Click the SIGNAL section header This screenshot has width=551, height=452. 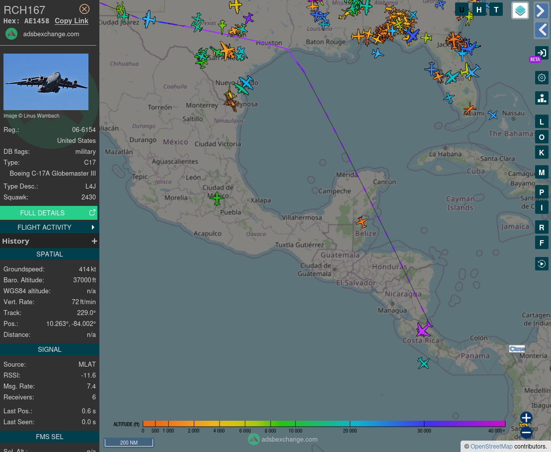coord(50,349)
